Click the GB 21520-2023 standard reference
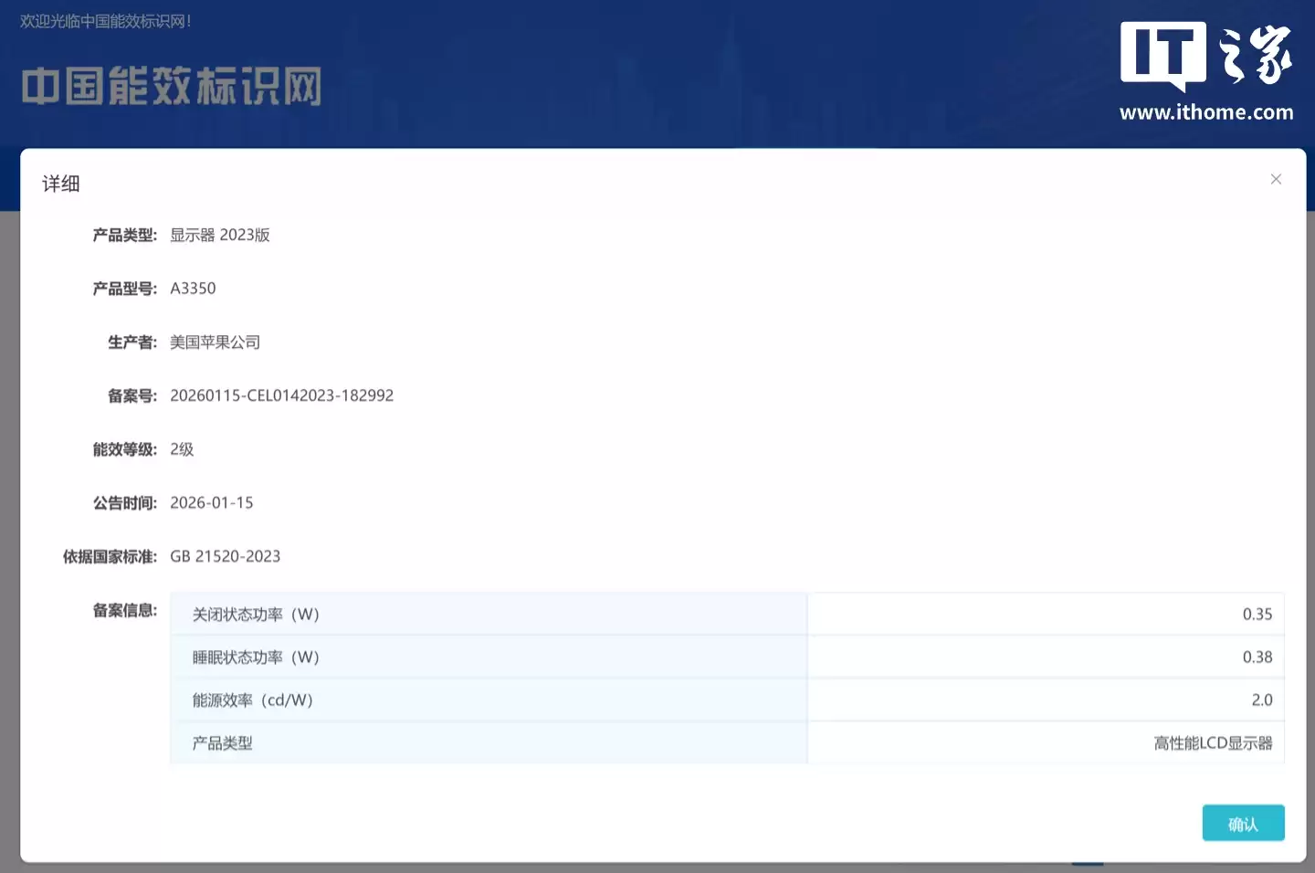1315x873 pixels. (225, 555)
